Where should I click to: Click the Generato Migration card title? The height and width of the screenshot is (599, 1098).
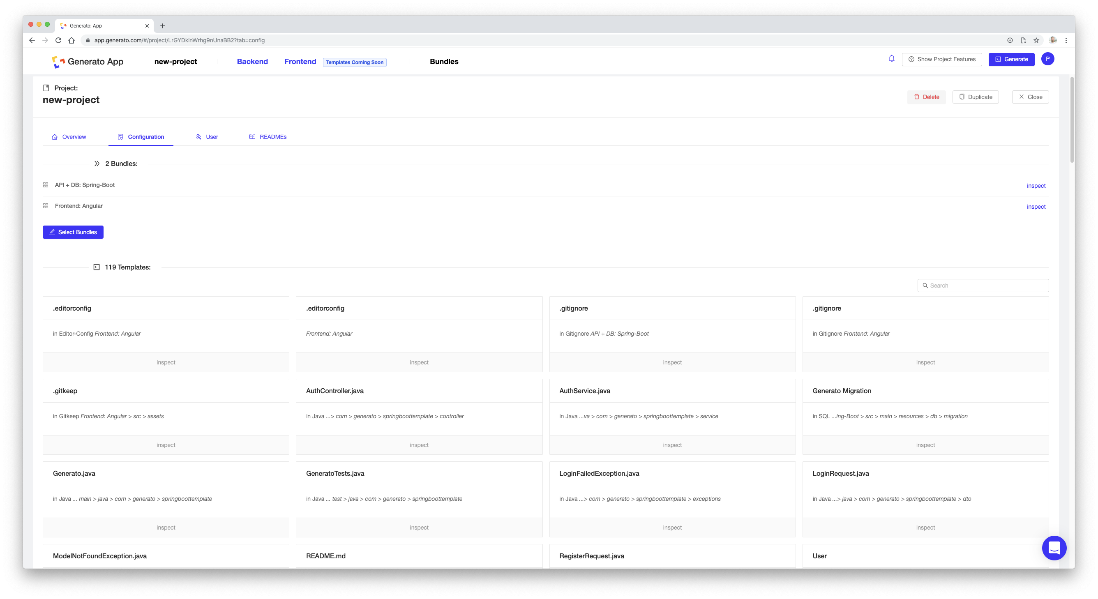[842, 391]
